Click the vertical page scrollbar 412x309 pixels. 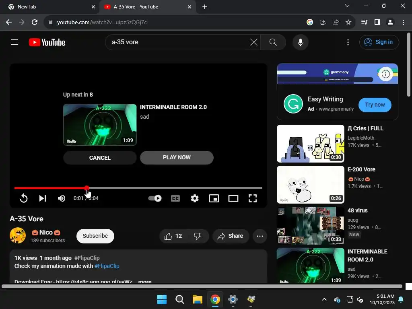pos(409,65)
